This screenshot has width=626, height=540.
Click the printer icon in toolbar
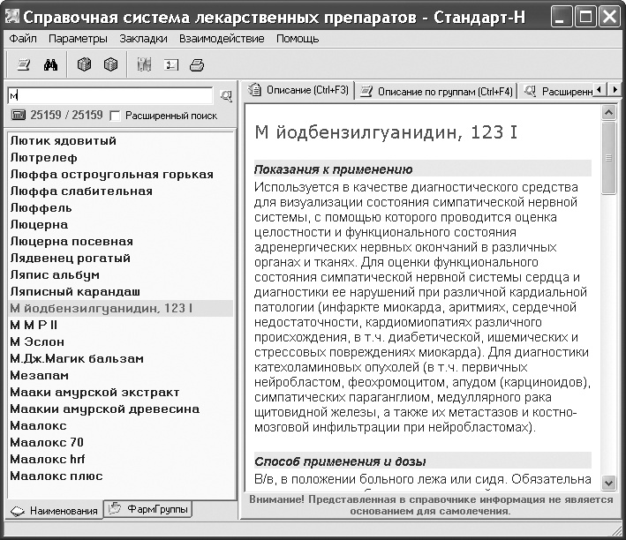[x=197, y=64]
